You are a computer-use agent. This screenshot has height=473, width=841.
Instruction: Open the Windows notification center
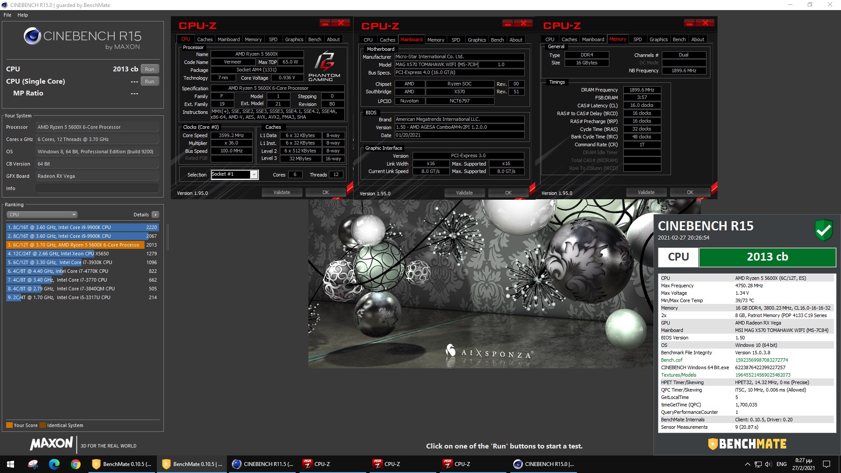(827, 464)
